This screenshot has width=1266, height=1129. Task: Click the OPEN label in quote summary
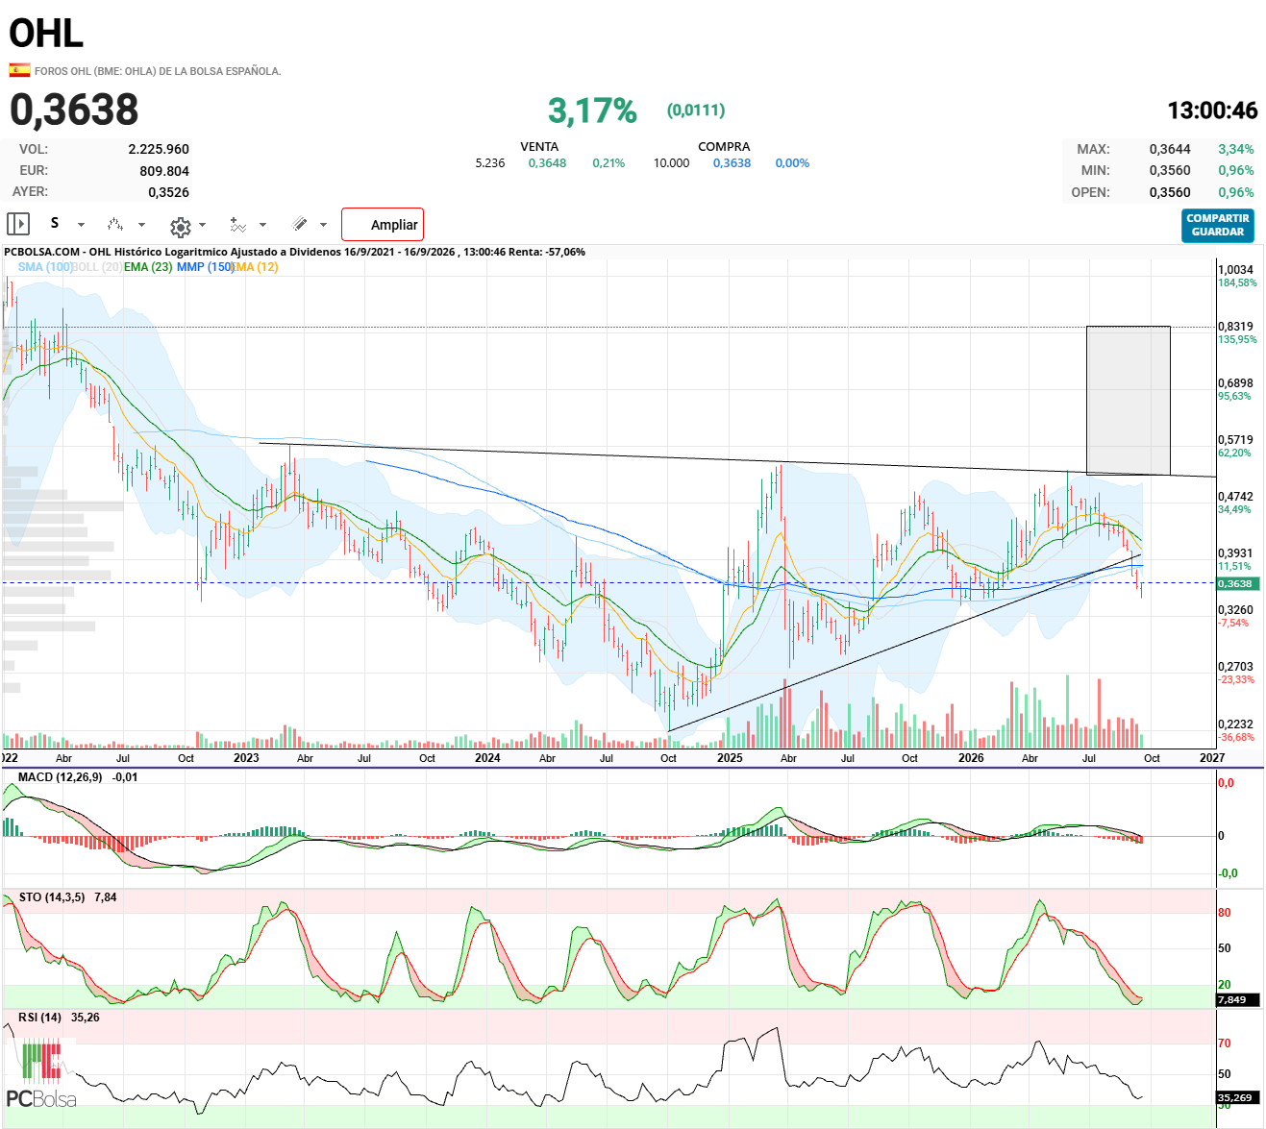1090,192
